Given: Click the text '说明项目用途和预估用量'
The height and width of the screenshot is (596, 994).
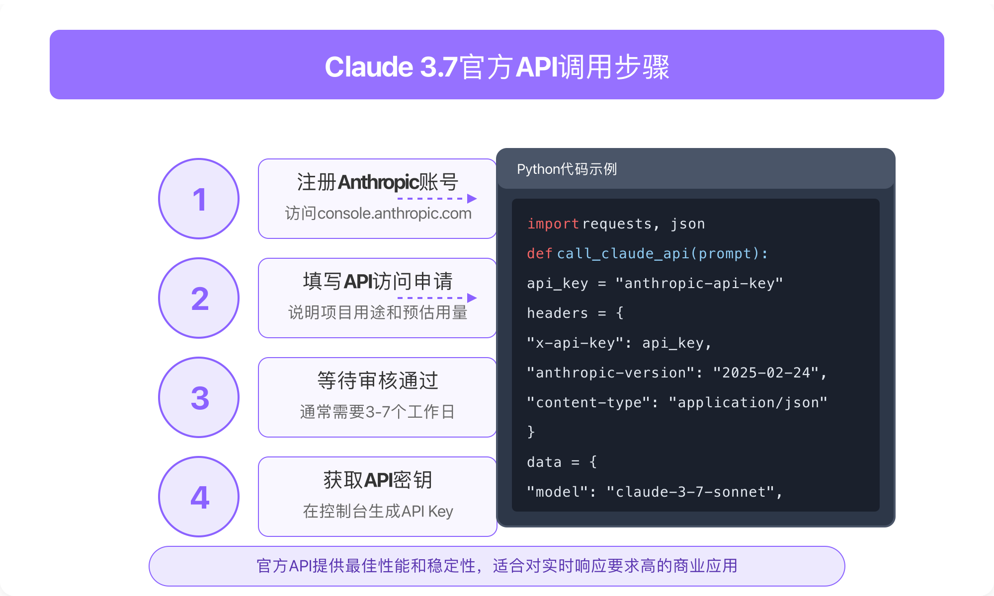Looking at the screenshot, I should click(x=378, y=312).
